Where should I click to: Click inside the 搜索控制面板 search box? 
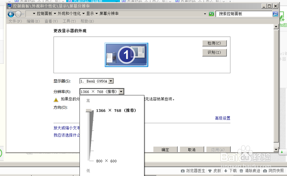[244, 13]
